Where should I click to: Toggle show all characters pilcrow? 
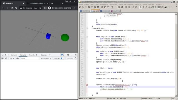[x=144, y=7]
